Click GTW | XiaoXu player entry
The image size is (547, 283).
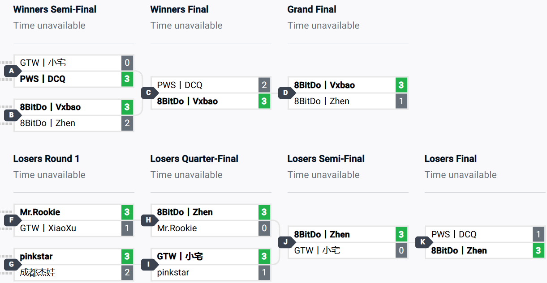(x=48, y=228)
